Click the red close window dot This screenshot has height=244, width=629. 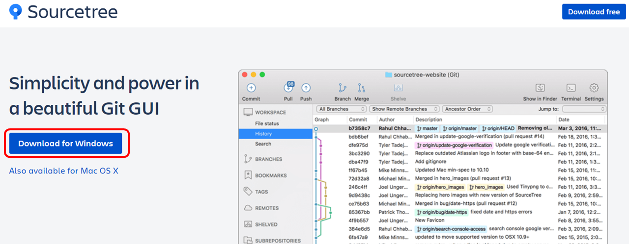click(x=245, y=74)
